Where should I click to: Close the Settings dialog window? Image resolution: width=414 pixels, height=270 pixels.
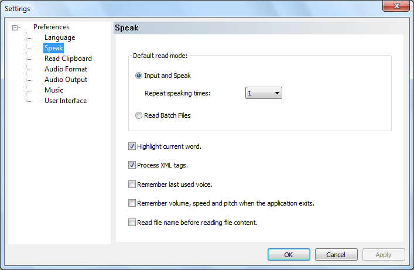(396, 8)
